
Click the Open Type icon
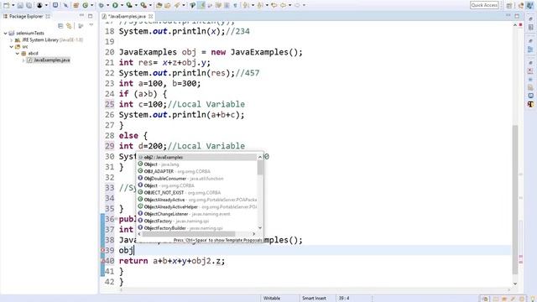(159, 5)
